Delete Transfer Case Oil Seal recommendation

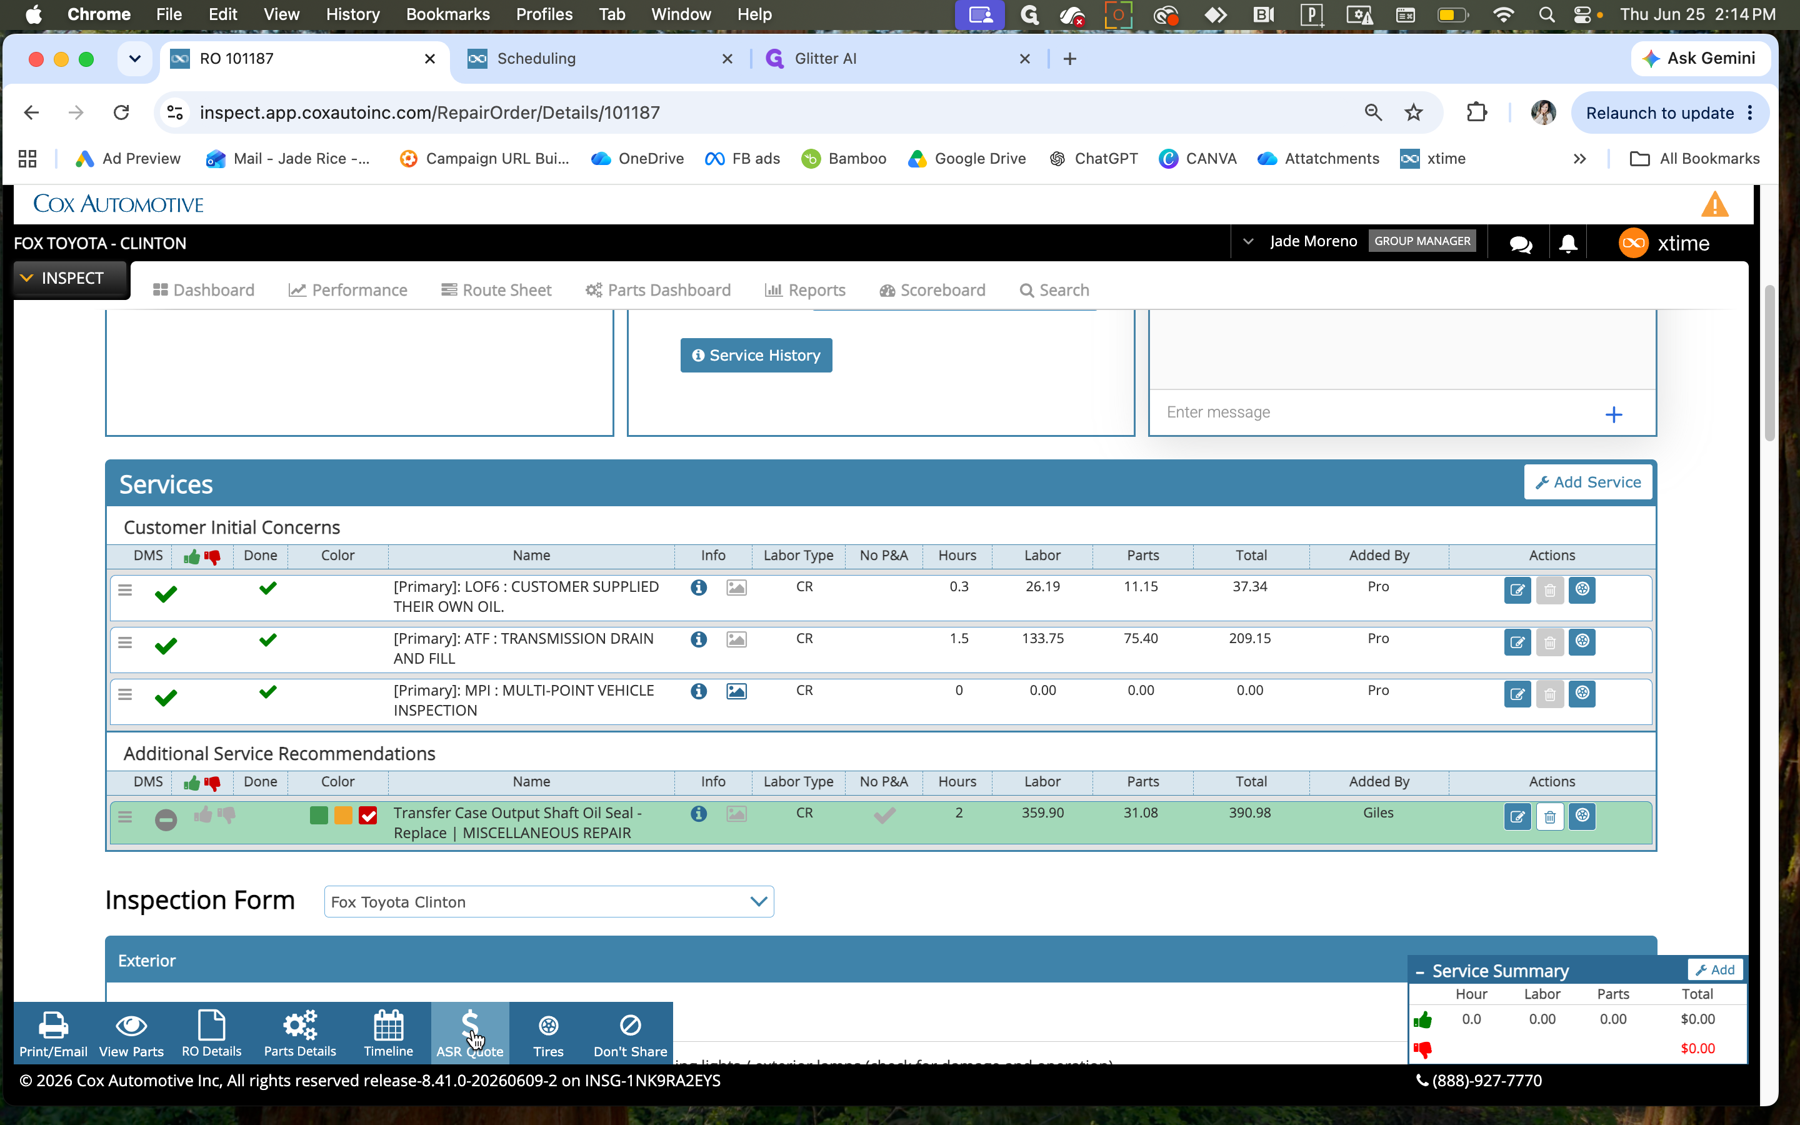(x=1550, y=817)
